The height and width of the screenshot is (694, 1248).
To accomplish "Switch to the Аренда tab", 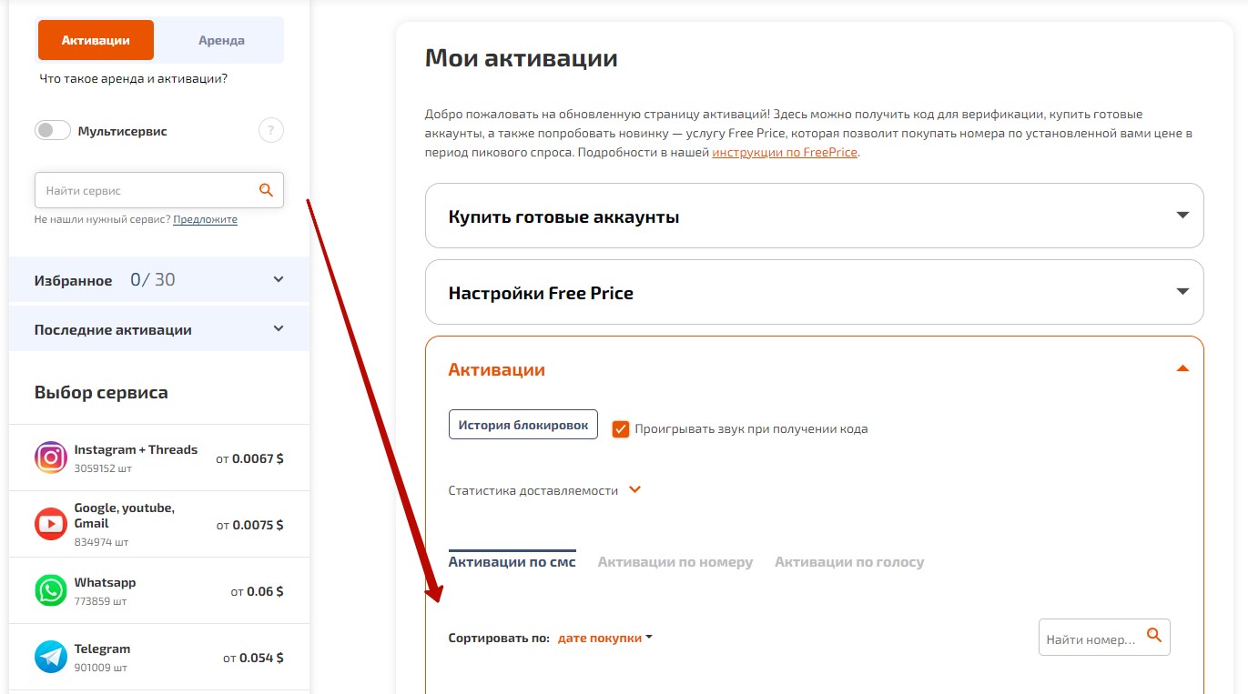I will tap(221, 40).
